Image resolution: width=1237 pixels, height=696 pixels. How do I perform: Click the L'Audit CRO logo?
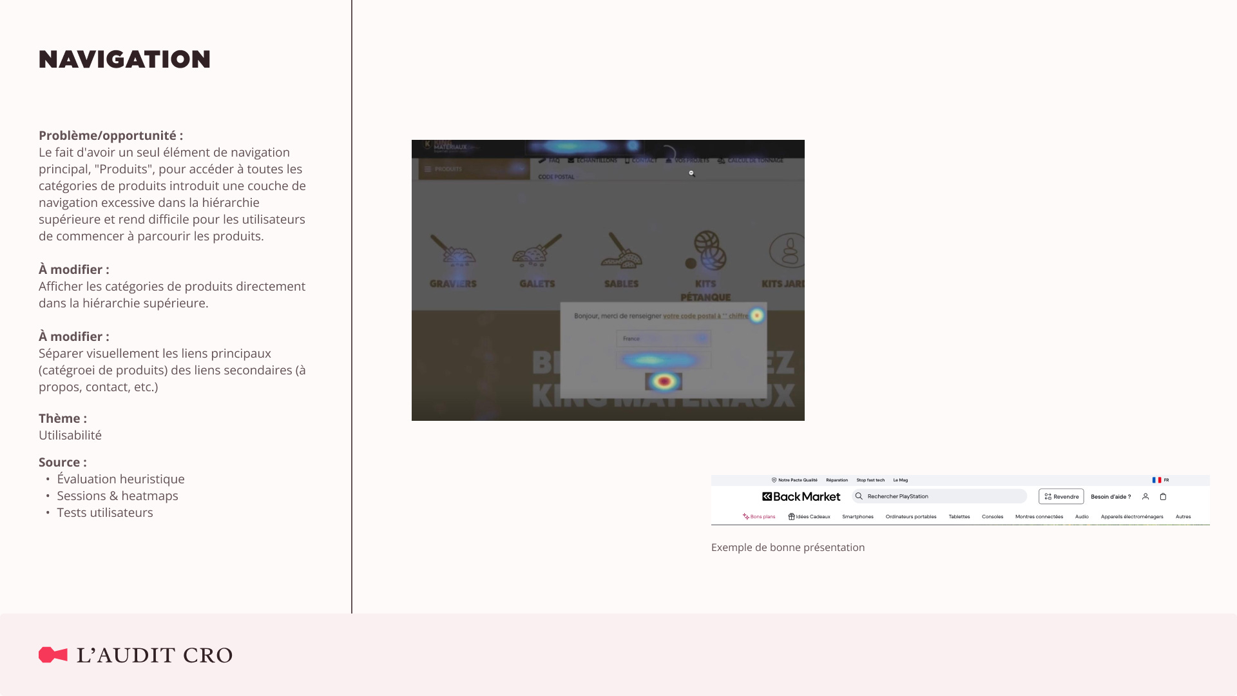click(x=135, y=655)
